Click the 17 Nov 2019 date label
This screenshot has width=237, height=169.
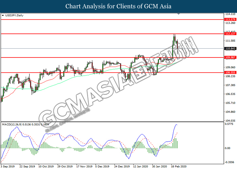(84, 166)
